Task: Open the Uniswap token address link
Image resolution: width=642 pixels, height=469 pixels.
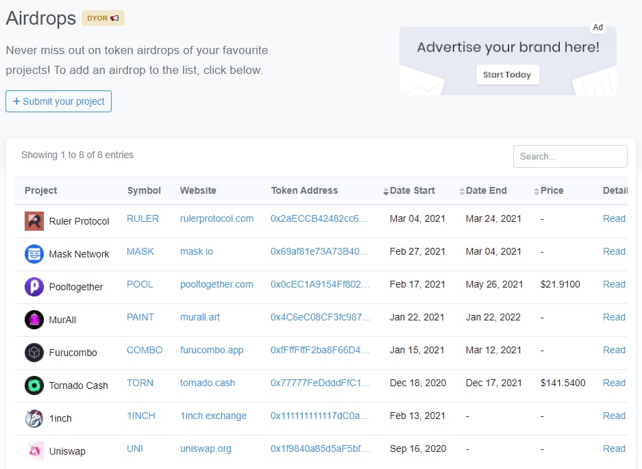Action: [320, 448]
